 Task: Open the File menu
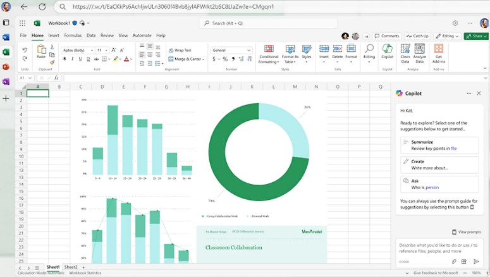click(23, 35)
